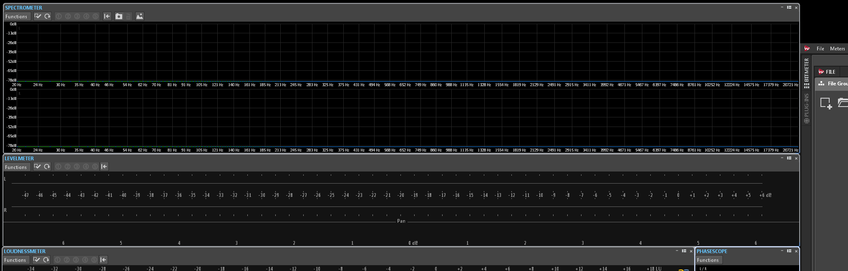
Task: Toggle Levelmeter checkmark monitor option
Action: pyautogui.click(x=38, y=167)
